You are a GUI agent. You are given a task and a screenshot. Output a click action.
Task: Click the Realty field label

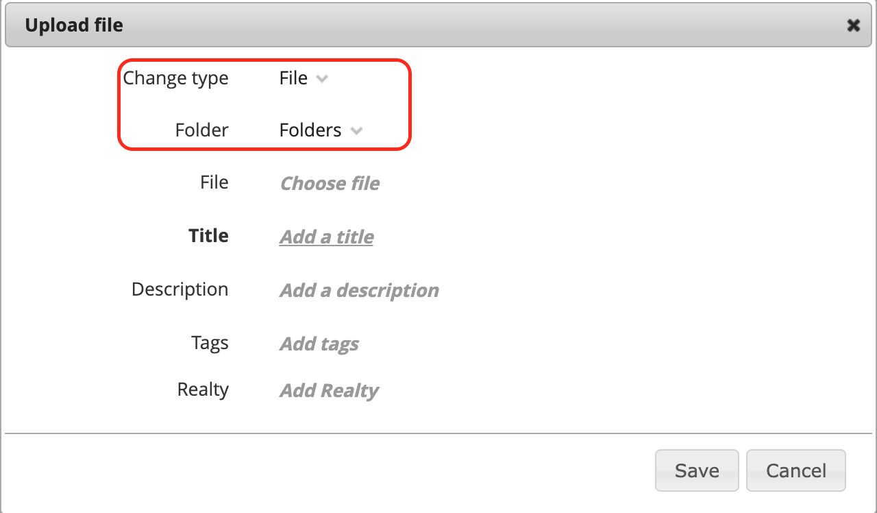click(203, 390)
